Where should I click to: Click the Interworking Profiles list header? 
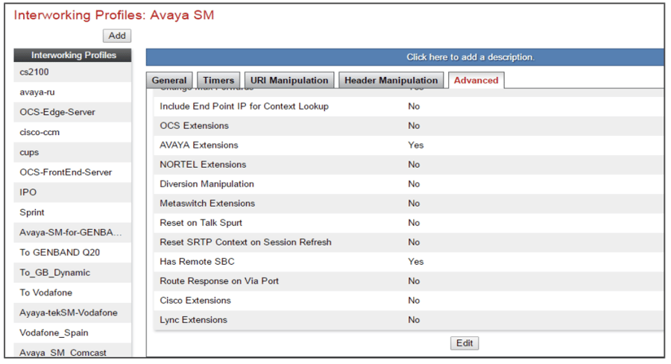pyautogui.click(x=72, y=55)
